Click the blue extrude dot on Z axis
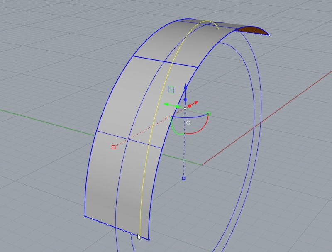 click(185, 100)
